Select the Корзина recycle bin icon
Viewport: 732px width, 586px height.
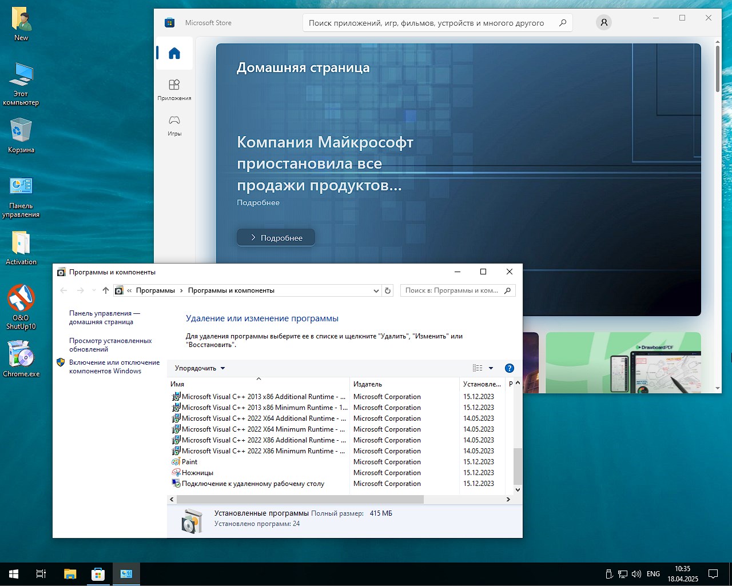(21, 135)
